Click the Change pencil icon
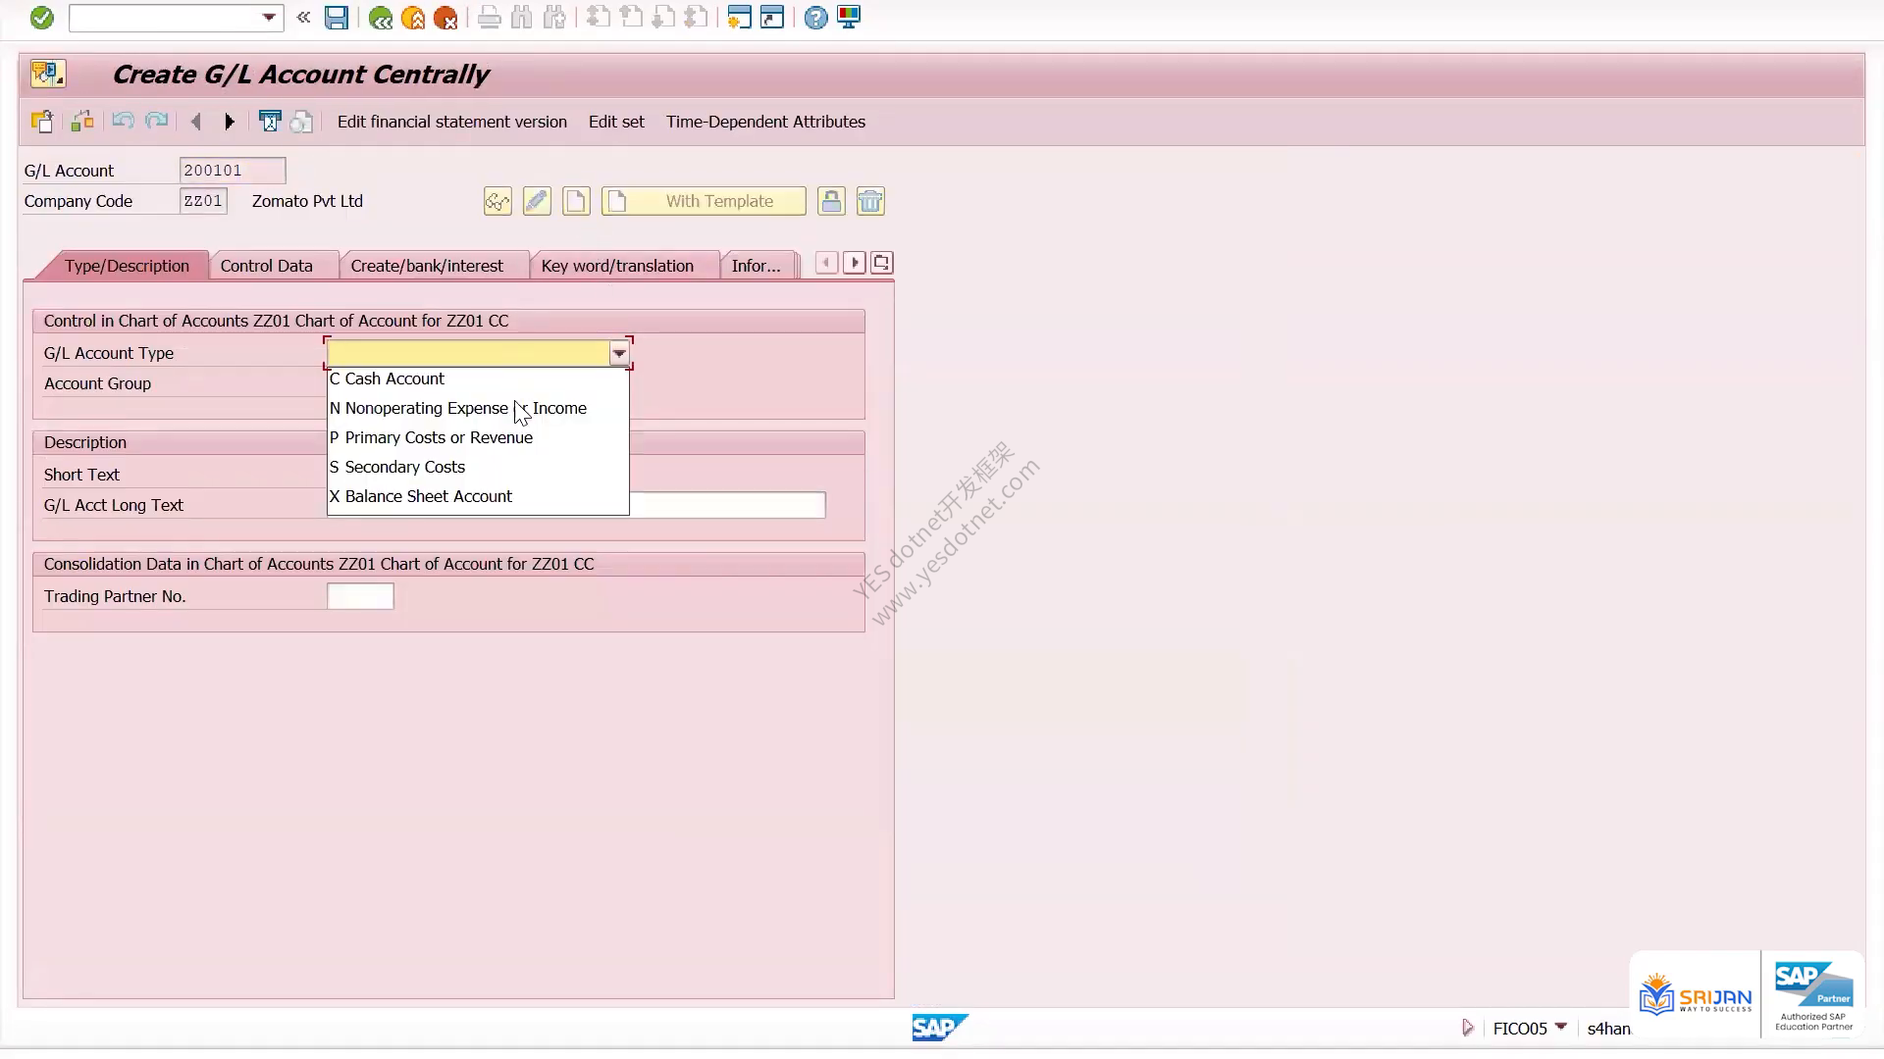 tap(537, 201)
